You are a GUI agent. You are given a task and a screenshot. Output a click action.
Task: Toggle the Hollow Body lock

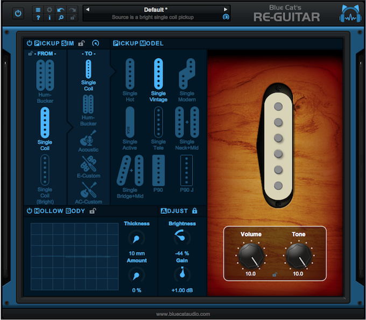point(93,211)
